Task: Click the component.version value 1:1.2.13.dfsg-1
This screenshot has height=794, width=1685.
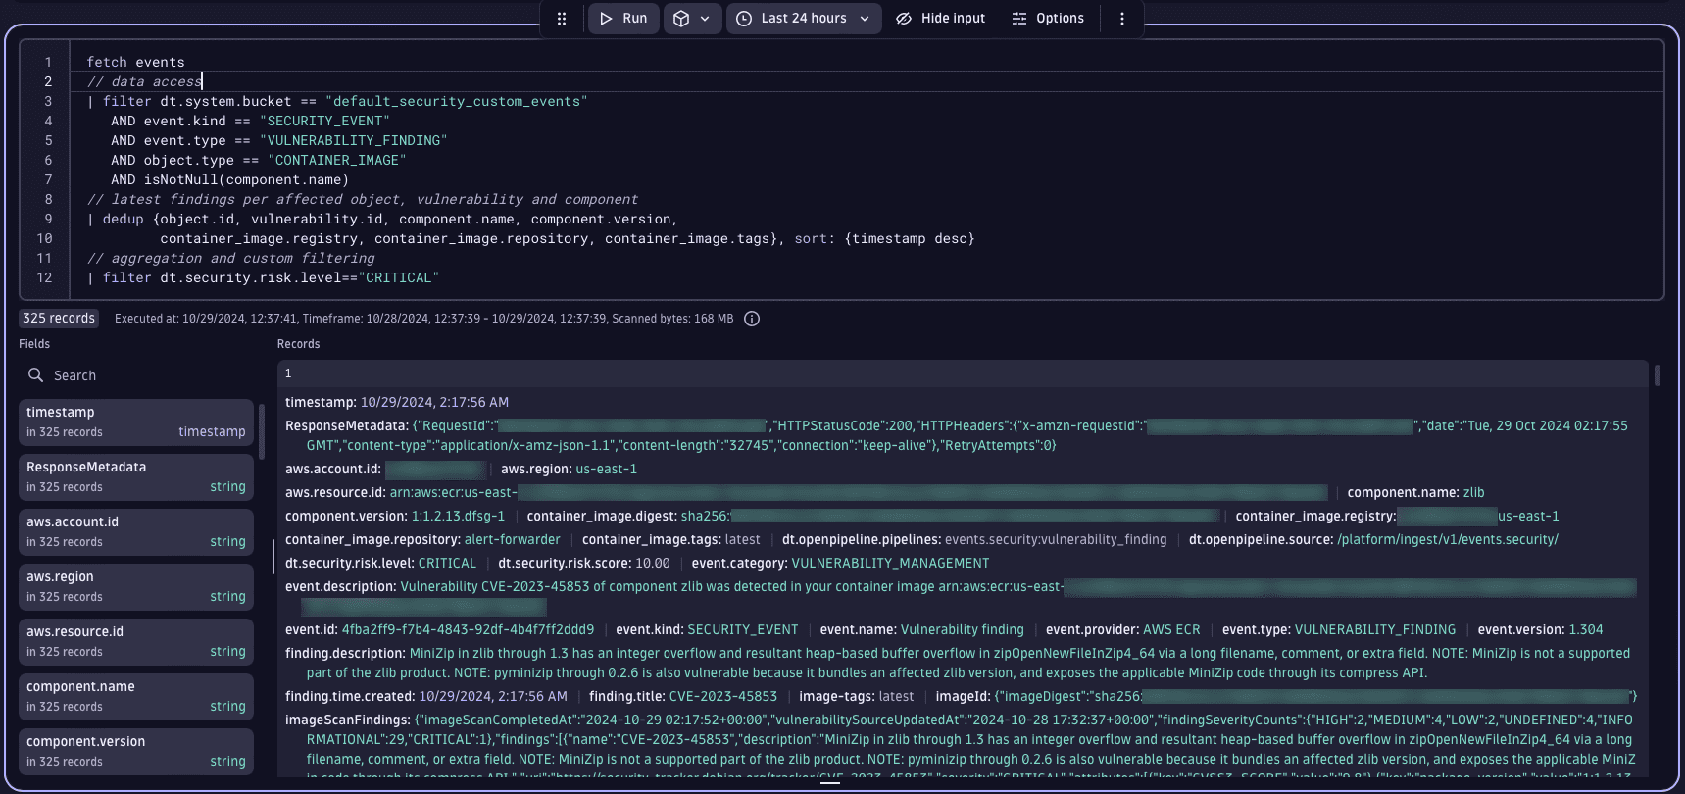Action: click(x=458, y=517)
